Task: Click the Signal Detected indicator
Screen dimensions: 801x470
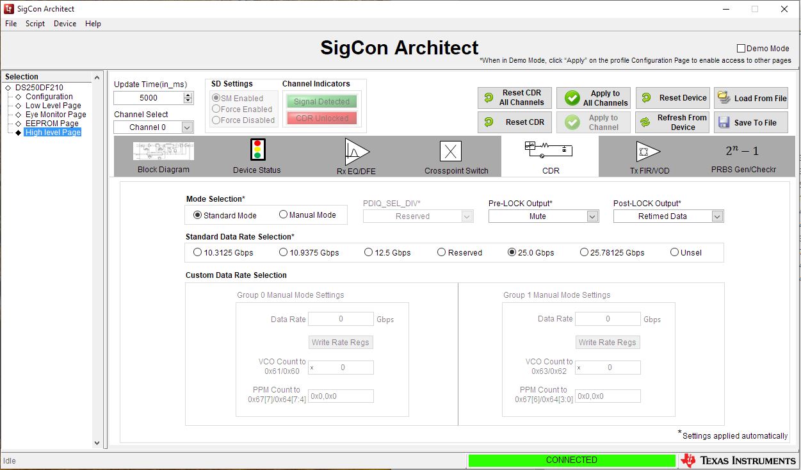Action: [322, 102]
